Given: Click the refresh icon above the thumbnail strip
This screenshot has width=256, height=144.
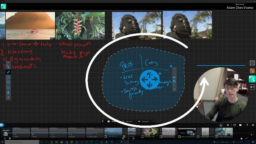Looking at the screenshot, I should tap(235, 125).
